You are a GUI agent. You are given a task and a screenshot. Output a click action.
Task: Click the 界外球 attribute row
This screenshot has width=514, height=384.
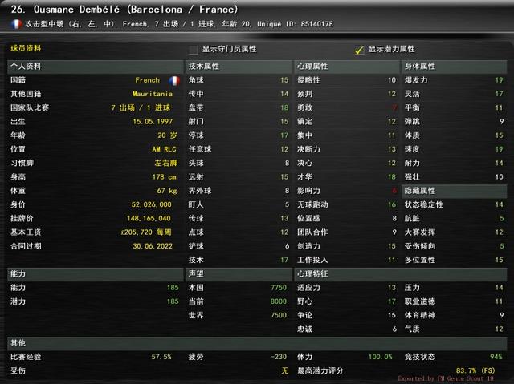pos(239,191)
